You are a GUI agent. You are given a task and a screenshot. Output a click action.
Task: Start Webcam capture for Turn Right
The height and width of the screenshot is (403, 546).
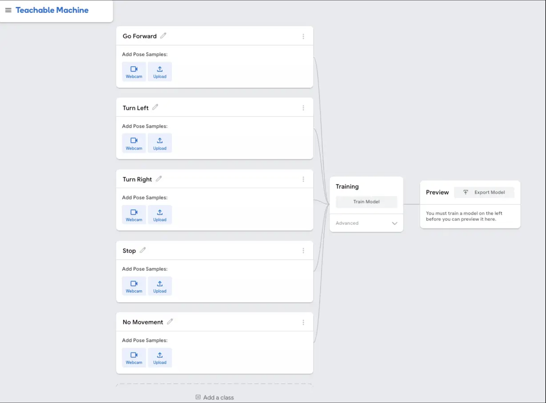[134, 215]
